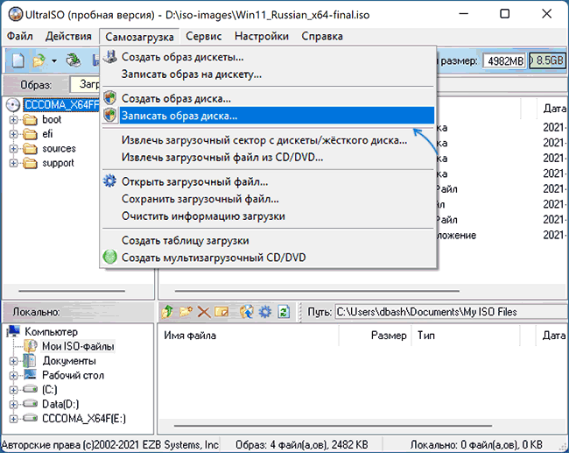Choose Создать мультизагрузочный CD/DVD

tap(268, 258)
